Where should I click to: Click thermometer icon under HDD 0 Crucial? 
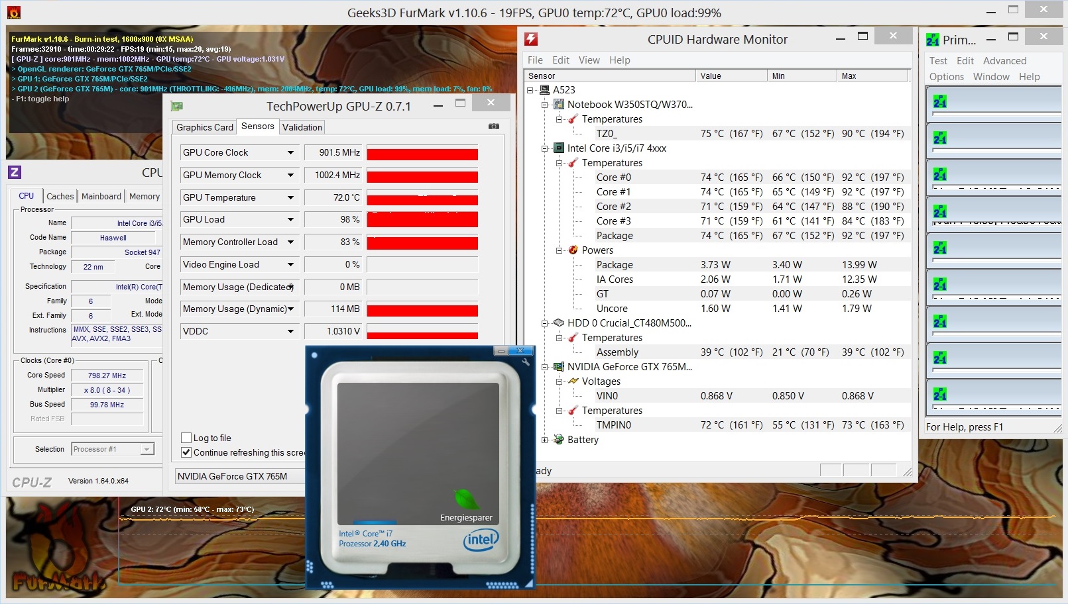coord(573,337)
